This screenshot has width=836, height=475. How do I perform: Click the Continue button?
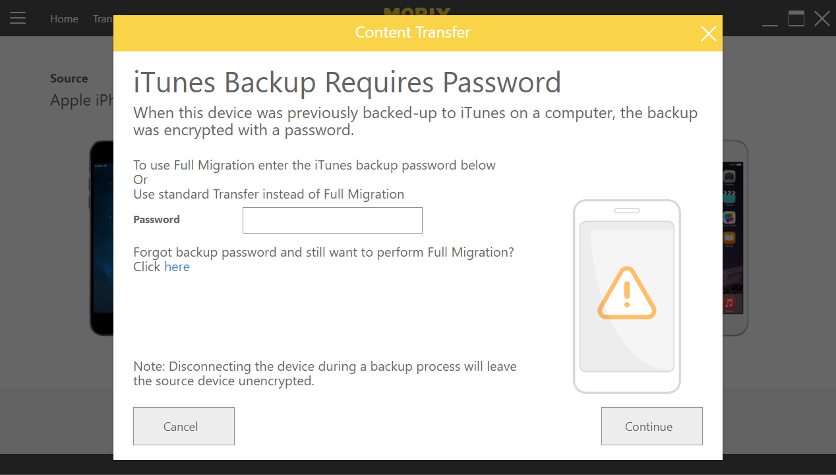pyautogui.click(x=651, y=426)
